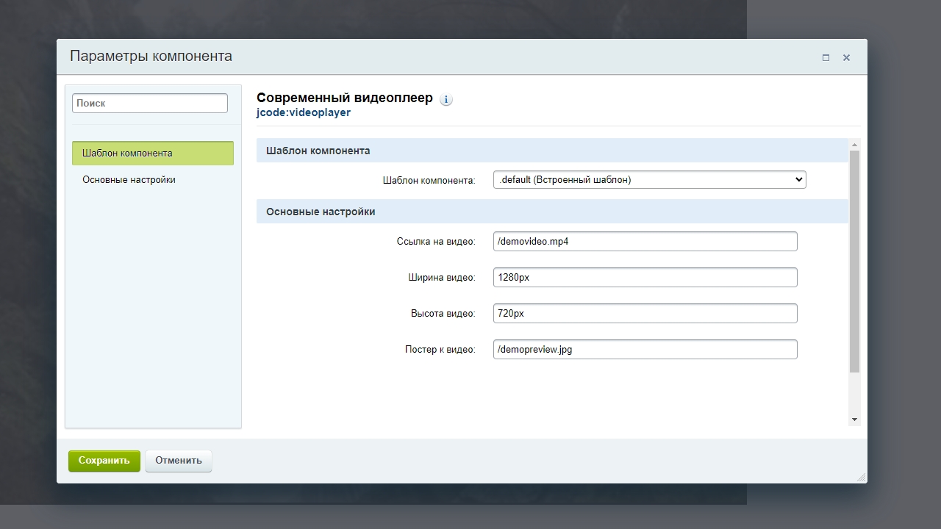Screen dimensions: 941x529
Task: Click the scrollbar down arrow
Action: tap(854, 419)
